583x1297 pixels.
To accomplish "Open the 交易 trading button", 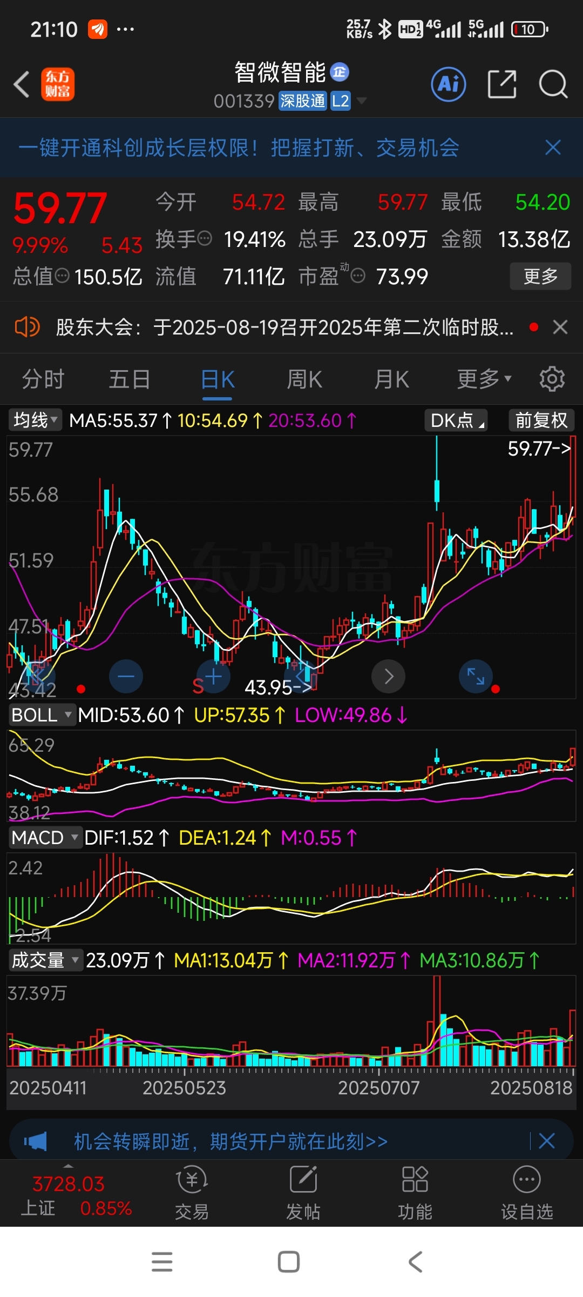I will tap(192, 1193).
